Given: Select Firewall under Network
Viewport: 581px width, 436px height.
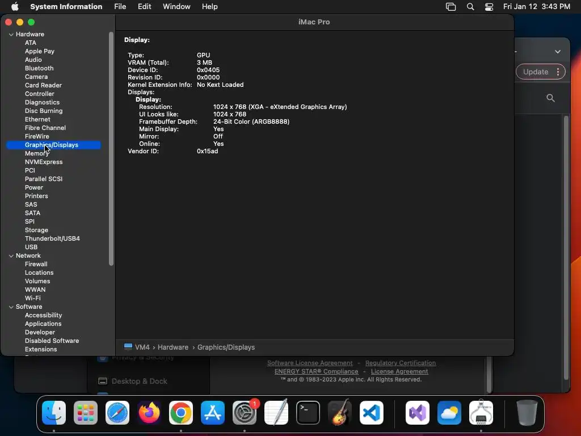Looking at the screenshot, I should pyautogui.click(x=36, y=264).
